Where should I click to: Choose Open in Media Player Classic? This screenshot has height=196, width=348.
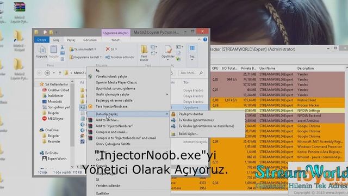pyautogui.click(x=116, y=82)
